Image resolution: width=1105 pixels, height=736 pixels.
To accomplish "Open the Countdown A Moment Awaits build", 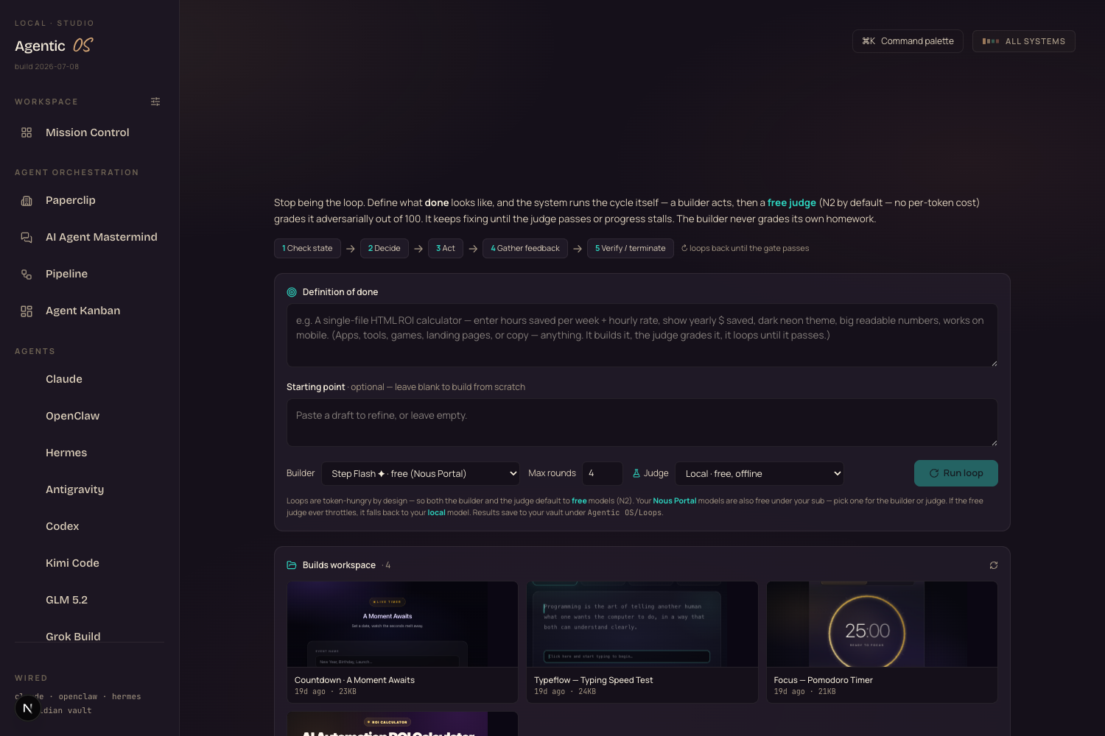I will click(402, 642).
